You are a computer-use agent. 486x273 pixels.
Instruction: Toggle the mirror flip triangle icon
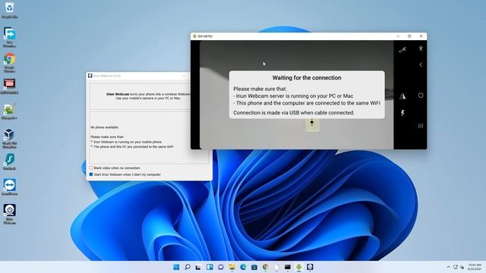click(402, 96)
